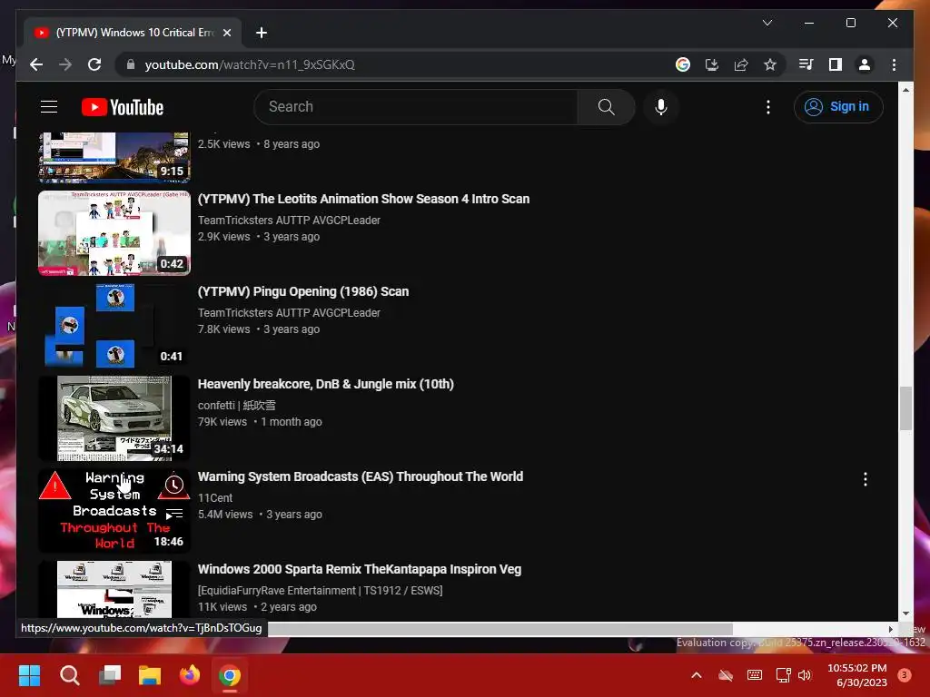930x697 pixels.
Task: Open Chrome tab search chevron
Action: tap(767, 23)
